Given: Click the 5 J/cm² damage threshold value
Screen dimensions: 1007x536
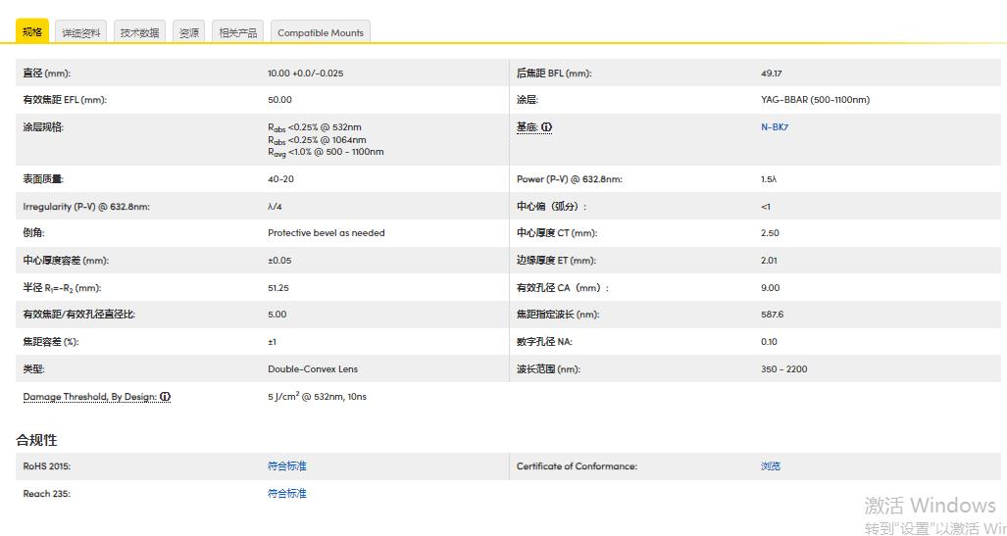Looking at the screenshot, I should [317, 397].
